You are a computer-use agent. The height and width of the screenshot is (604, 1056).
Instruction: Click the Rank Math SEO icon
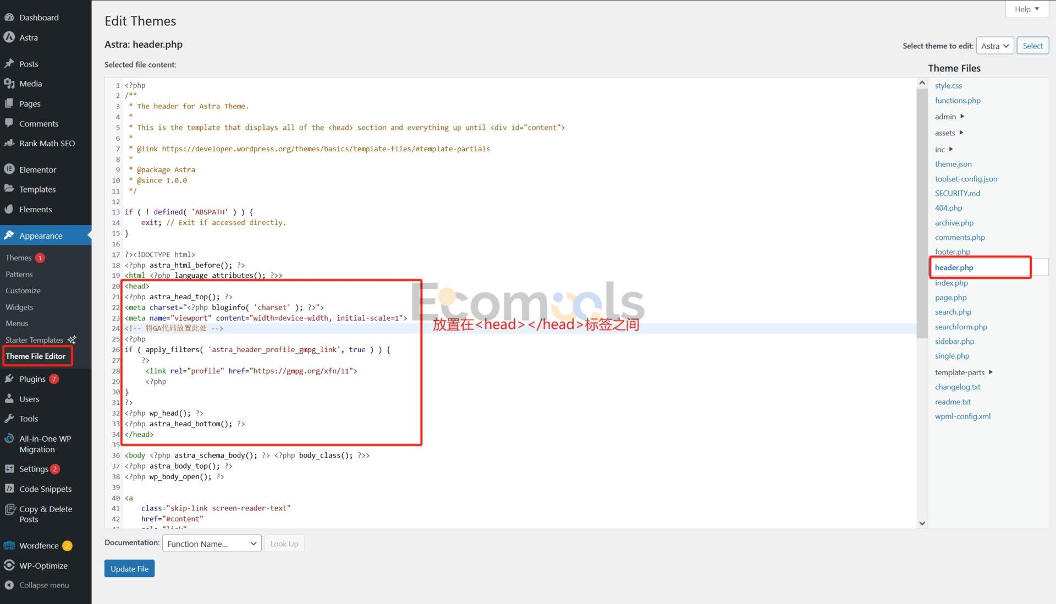click(x=9, y=143)
